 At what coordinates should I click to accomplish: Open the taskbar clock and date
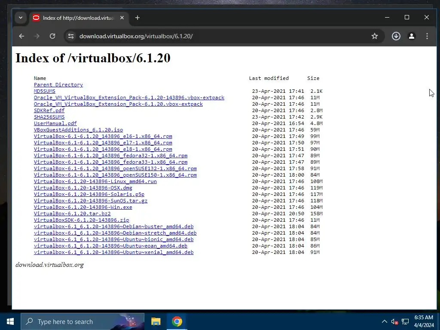(x=424, y=321)
